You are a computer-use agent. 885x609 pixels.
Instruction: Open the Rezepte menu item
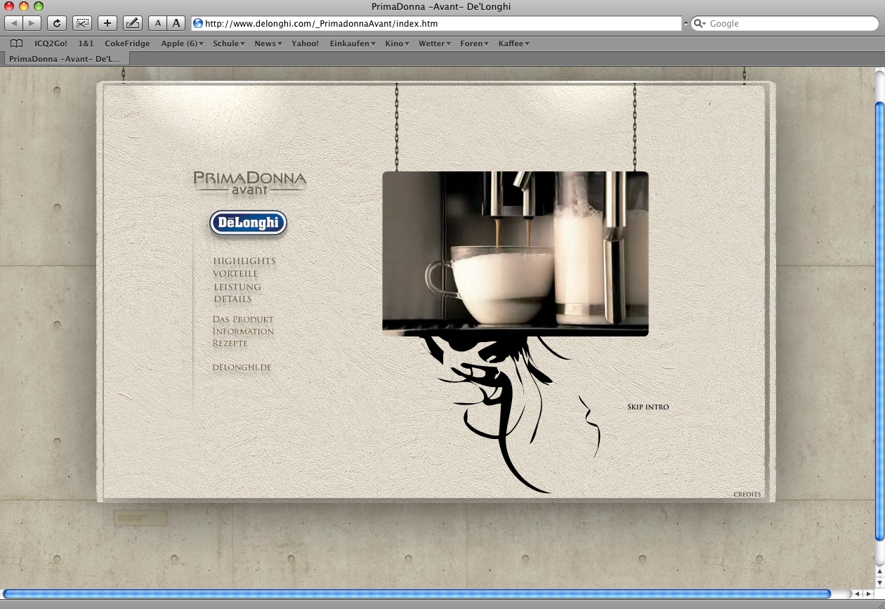pyautogui.click(x=230, y=343)
